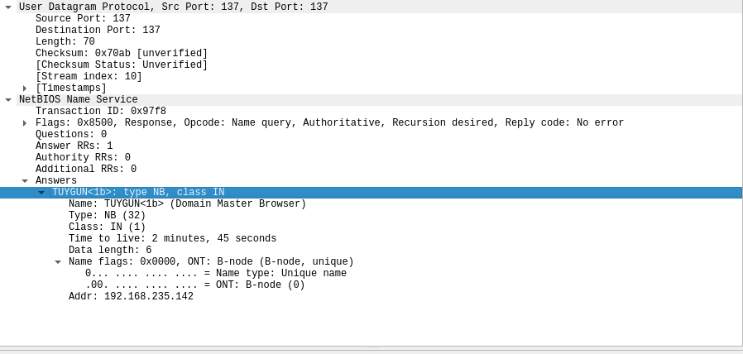Collapse the User Datagram Protocol section

point(8,7)
